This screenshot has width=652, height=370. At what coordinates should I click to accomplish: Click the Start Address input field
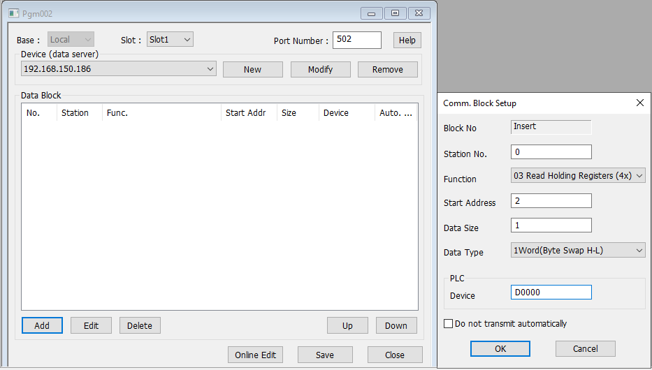551,201
